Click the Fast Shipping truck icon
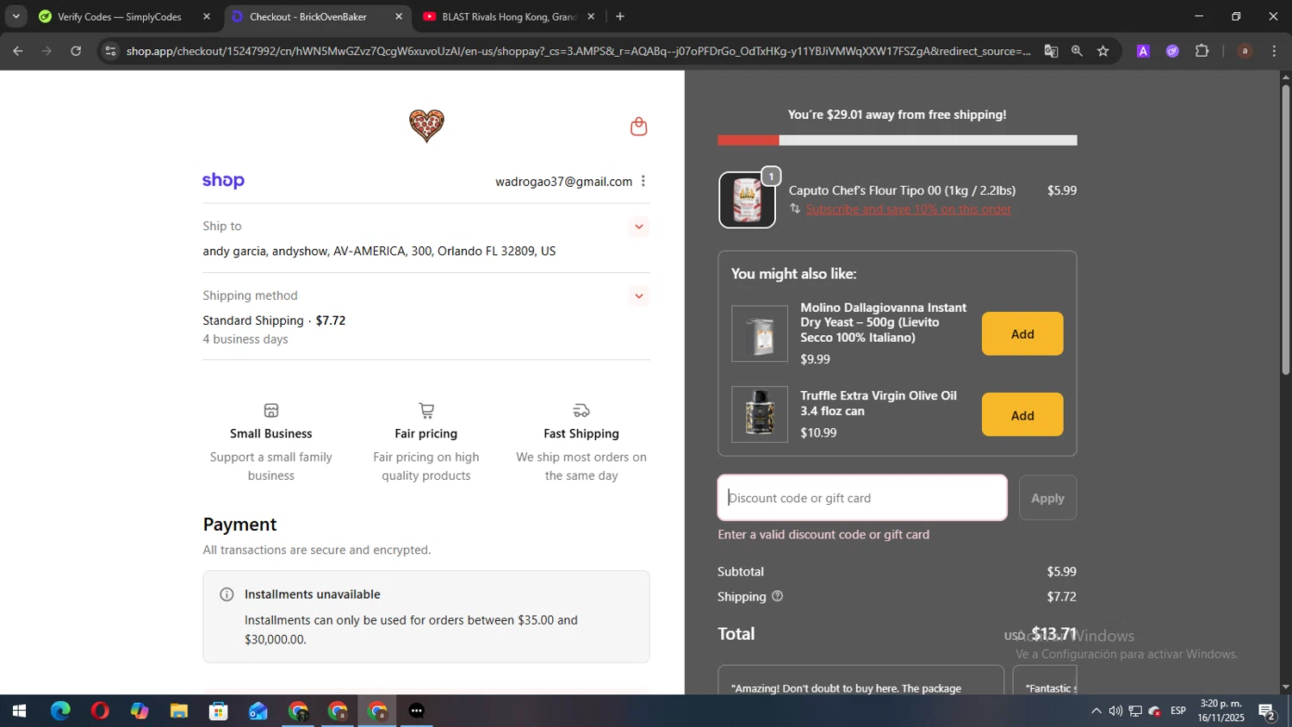The width and height of the screenshot is (1292, 727). [581, 410]
